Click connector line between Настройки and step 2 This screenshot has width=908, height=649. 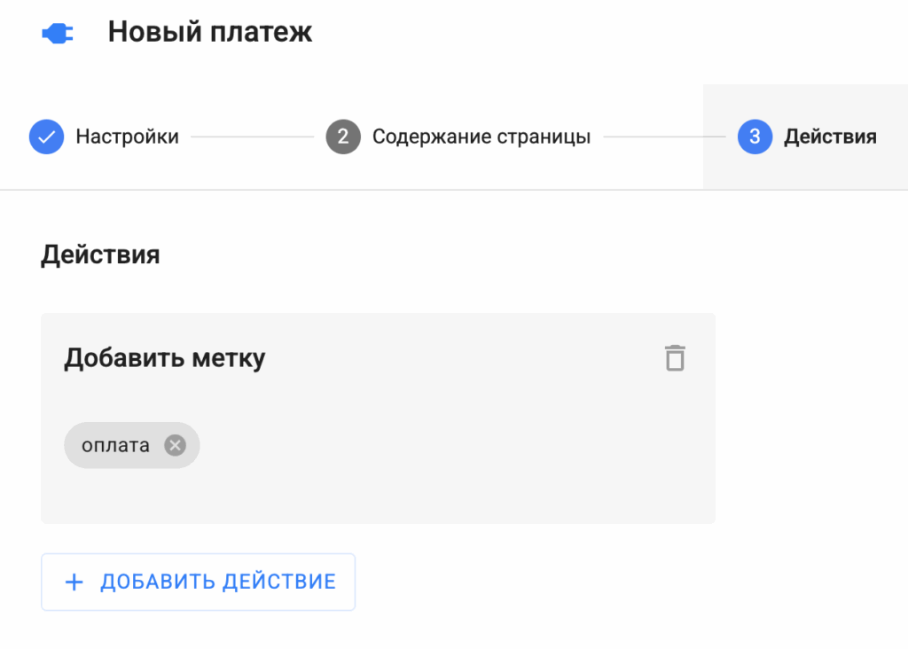252,137
